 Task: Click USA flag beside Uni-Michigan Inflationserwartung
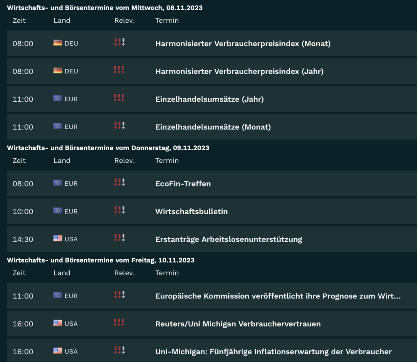(x=58, y=351)
